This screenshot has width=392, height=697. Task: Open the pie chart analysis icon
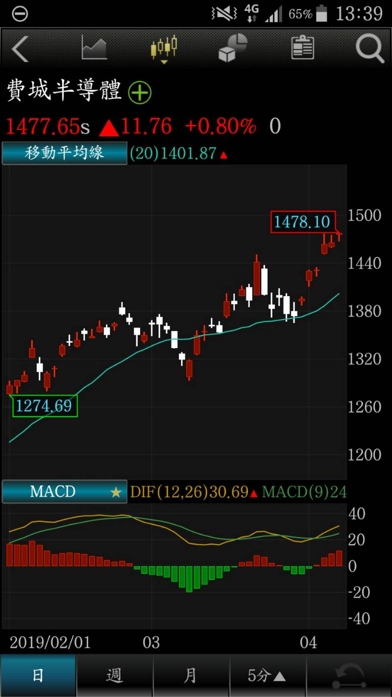tap(233, 47)
